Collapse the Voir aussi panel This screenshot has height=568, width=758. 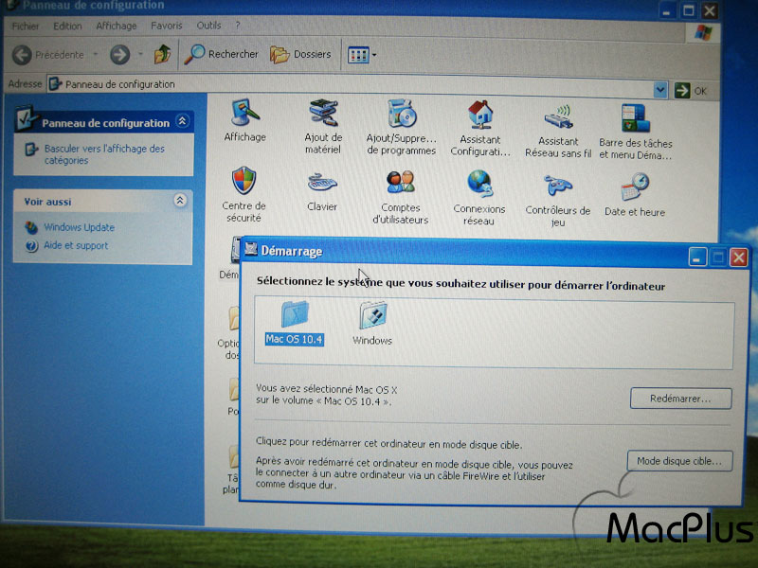[x=180, y=200]
